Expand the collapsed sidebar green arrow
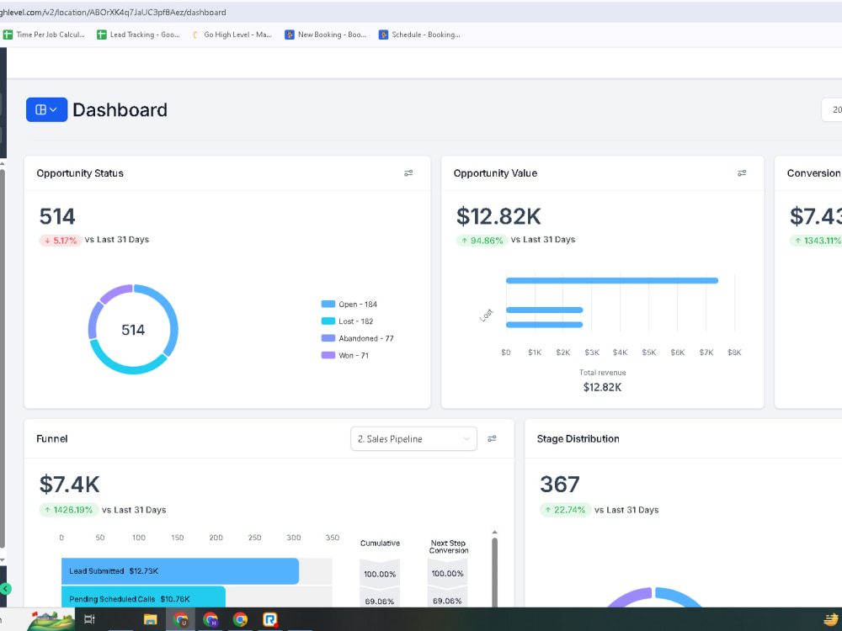842x631 pixels. (x=5, y=589)
